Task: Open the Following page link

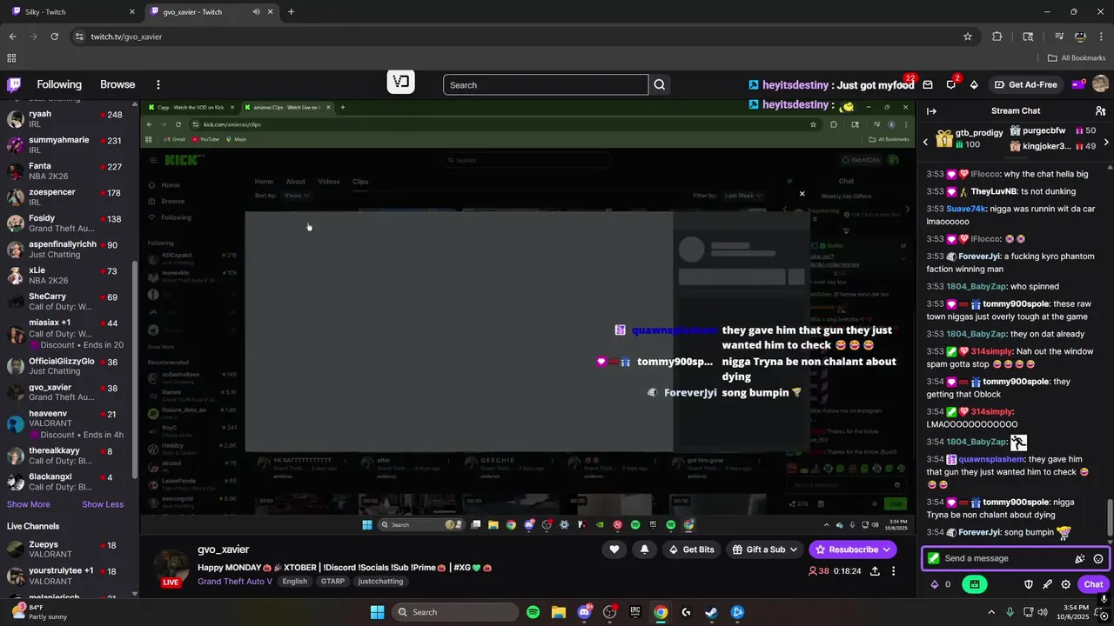Action: [x=59, y=84]
